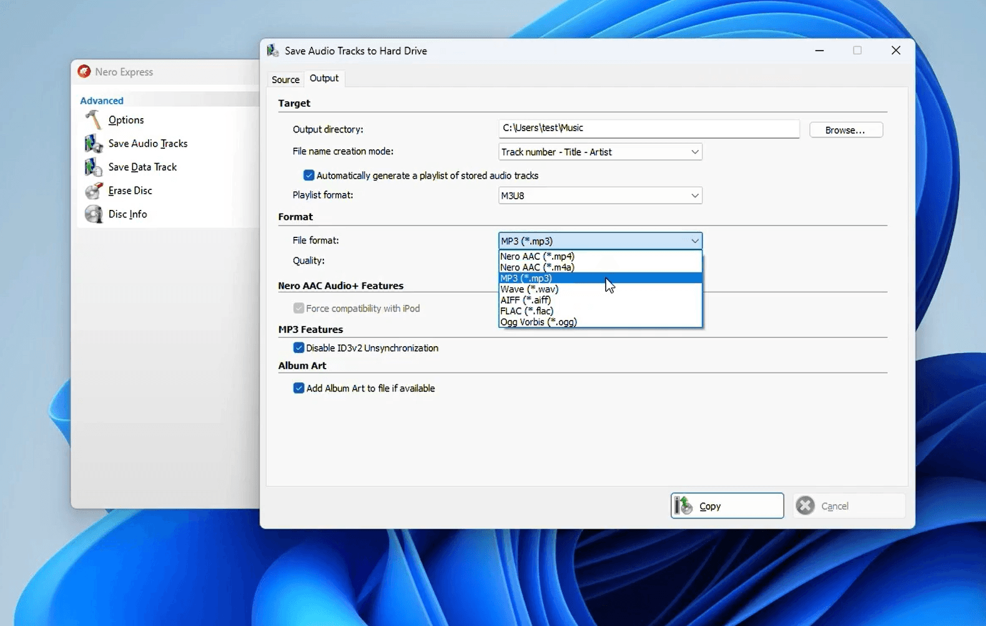Choose Nero AAC (*.mp4) format
Viewport: 986px width, 626px height.
pos(600,256)
